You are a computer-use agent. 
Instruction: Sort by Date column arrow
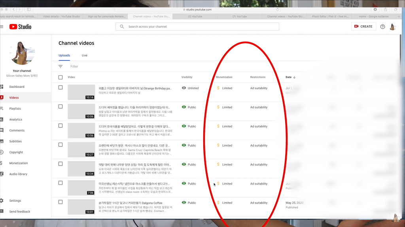[x=294, y=77]
